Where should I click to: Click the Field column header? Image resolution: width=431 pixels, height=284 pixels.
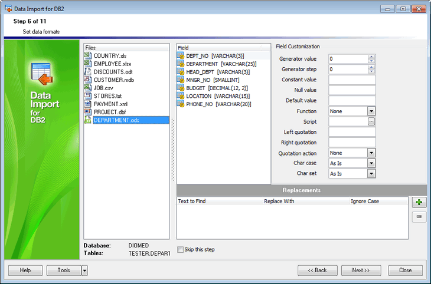pyautogui.click(x=219, y=48)
